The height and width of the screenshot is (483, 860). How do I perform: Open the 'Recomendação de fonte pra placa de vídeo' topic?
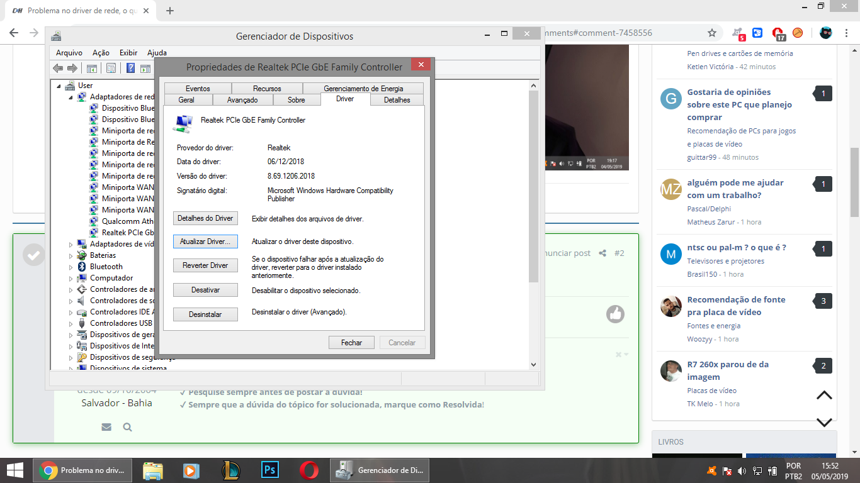coord(736,306)
